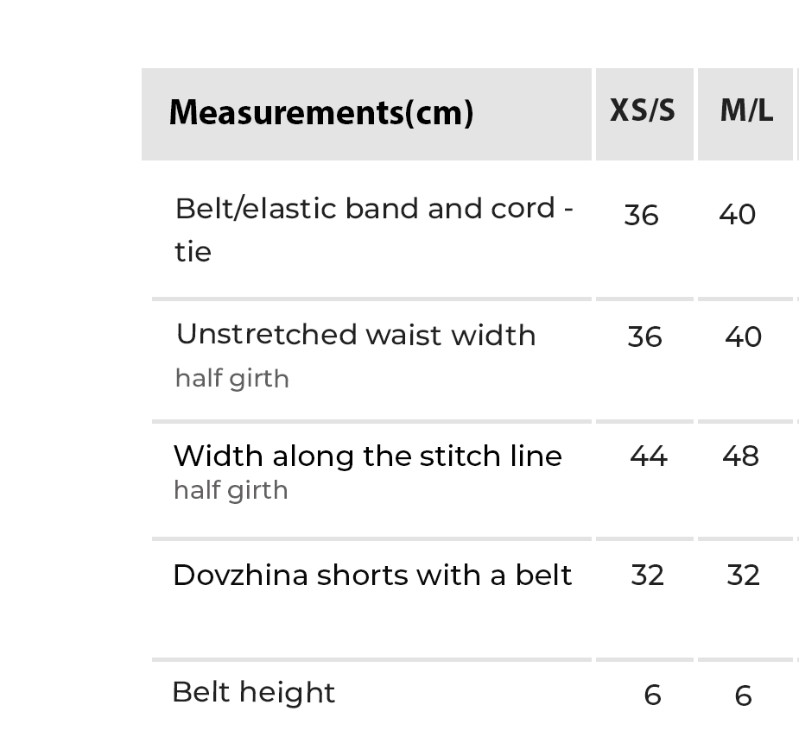
Task: Click M/L value 40 in Belt/elastic band row
Action: click(738, 215)
